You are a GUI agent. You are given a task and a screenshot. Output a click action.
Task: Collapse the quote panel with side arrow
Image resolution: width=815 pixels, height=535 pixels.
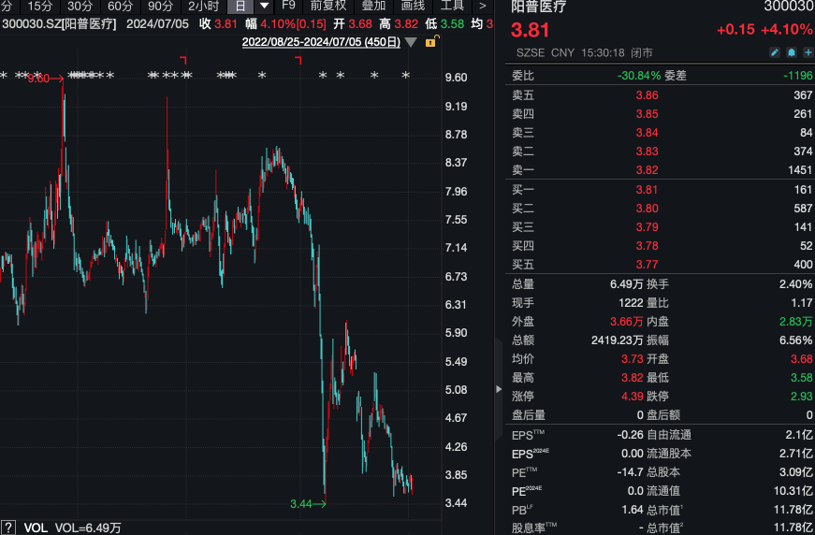[x=499, y=388]
